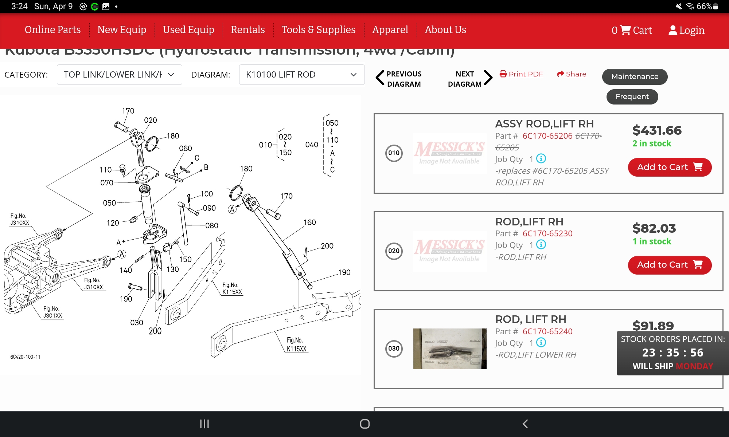Click '1 in stock' text
Viewport: 729px width, 437px height.
pyautogui.click(x=652, y=241)
